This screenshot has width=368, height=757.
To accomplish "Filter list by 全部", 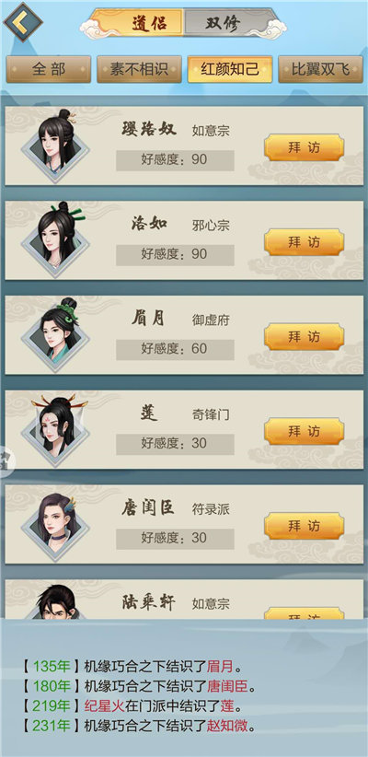I will (49, 69).
